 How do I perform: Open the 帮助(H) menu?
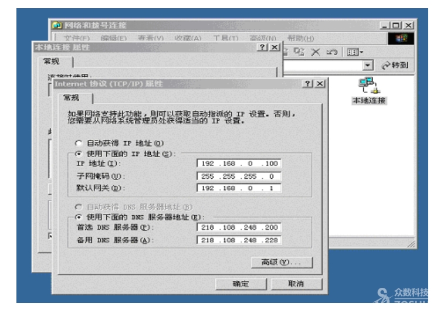pyautogui.click(x=300, y=38)
